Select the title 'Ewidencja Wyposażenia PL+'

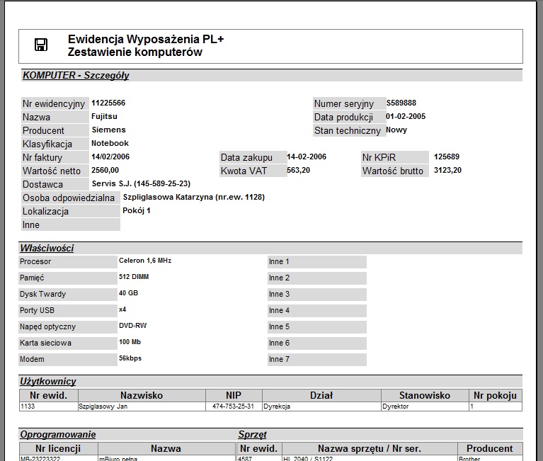(x=146, y=39)
